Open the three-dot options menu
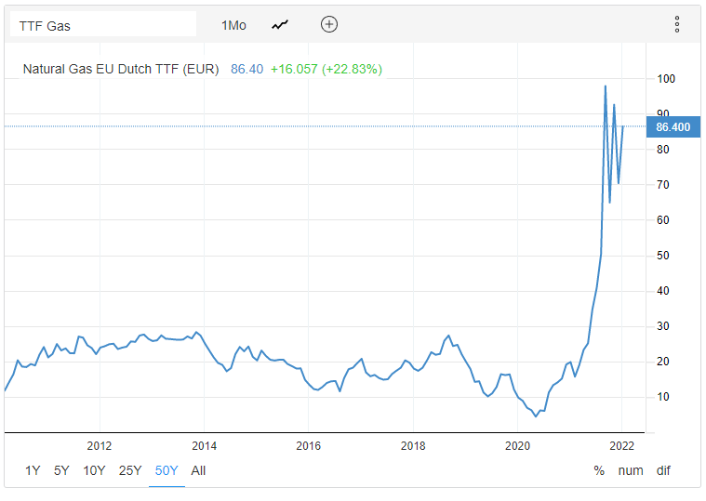Image resolution: width=706 pixels, height=501 pixels. tap(677, 24)
